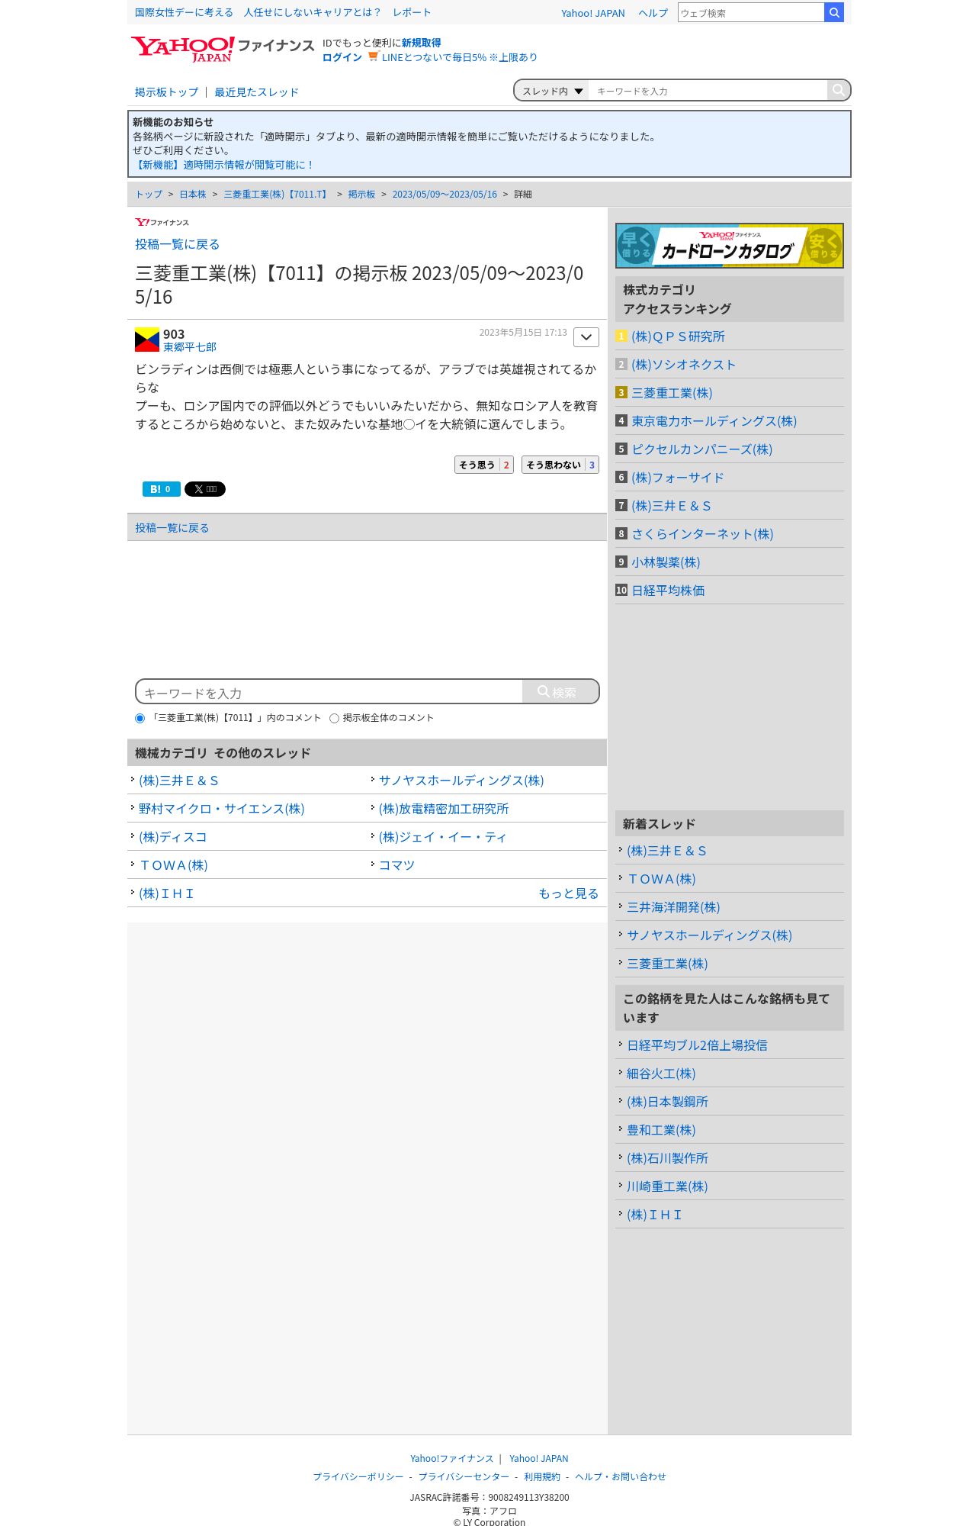Click the Yahoo! JAPAN Finance logo
The height and width of the screenshot is (1526, 979).
[x=222, y=49]
